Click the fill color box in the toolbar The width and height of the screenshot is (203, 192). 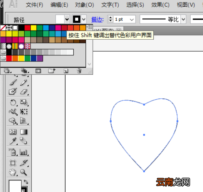[15, 186]
